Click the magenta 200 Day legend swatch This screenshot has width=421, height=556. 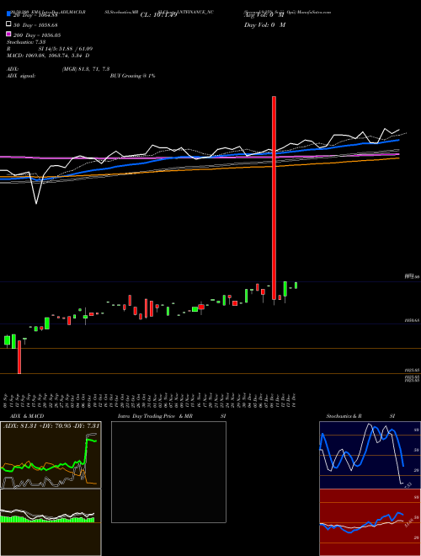8,34
